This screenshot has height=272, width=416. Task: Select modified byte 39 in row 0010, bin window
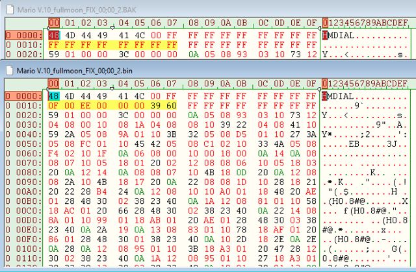point(155,106)
